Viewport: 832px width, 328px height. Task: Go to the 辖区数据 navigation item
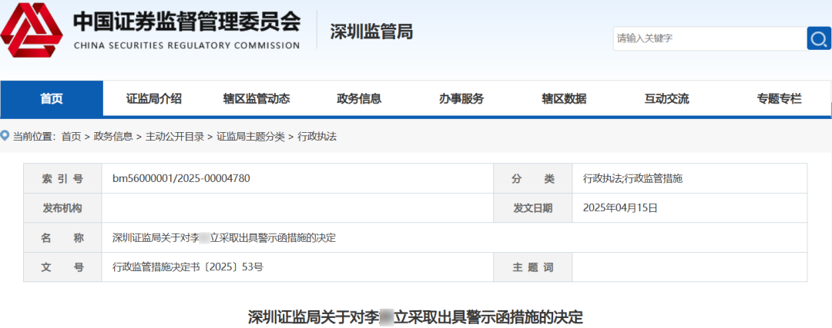click(x=564, y=99)
